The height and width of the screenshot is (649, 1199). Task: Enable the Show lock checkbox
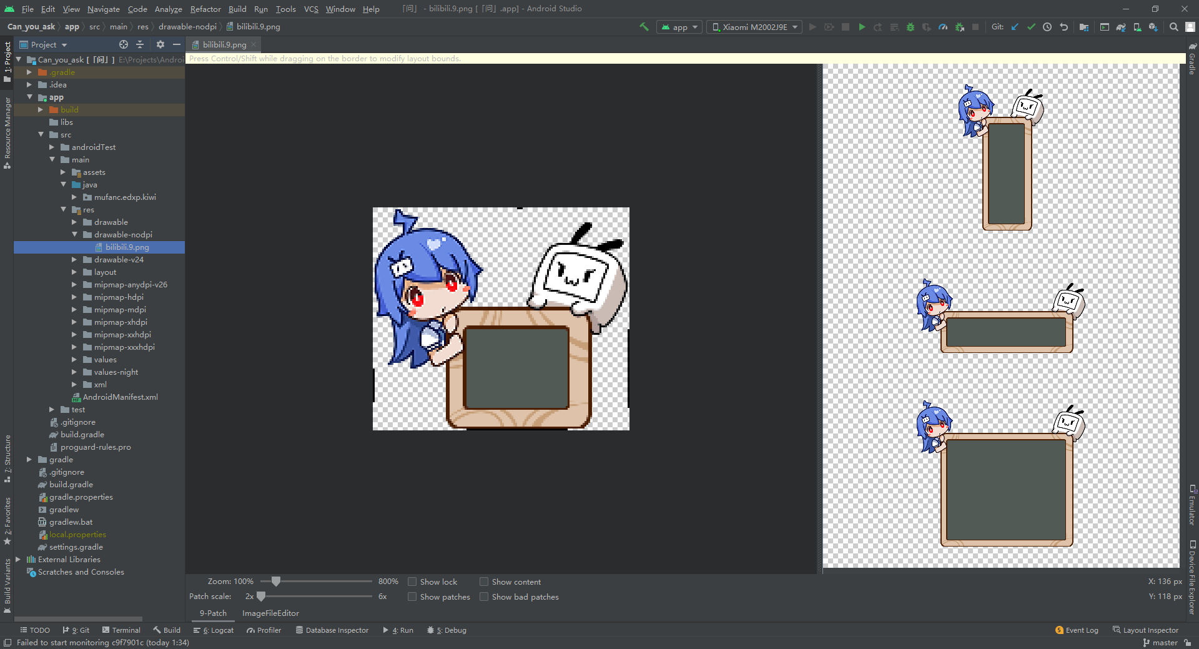tap(412, 582)
